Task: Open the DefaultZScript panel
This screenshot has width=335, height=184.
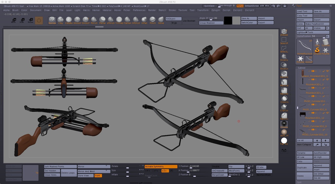Action: pos(252,6)
